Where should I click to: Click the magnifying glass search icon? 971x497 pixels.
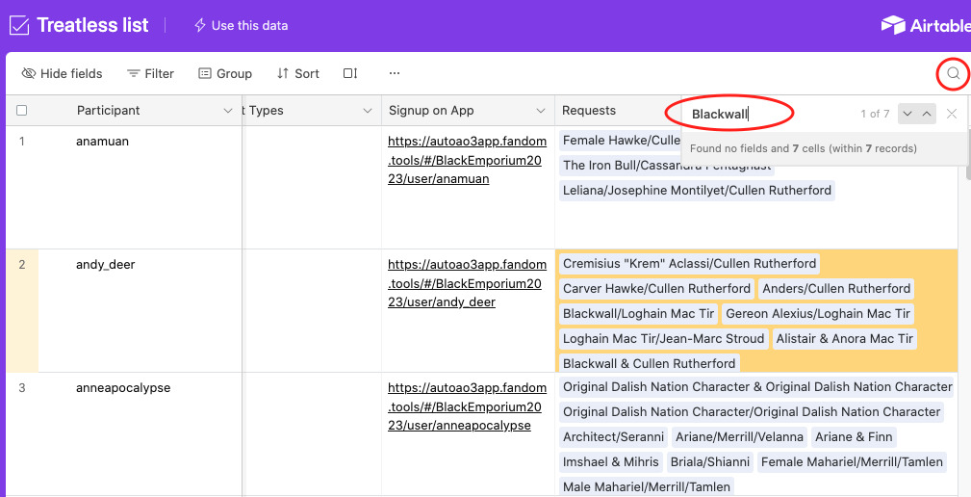tap(953, 74)
